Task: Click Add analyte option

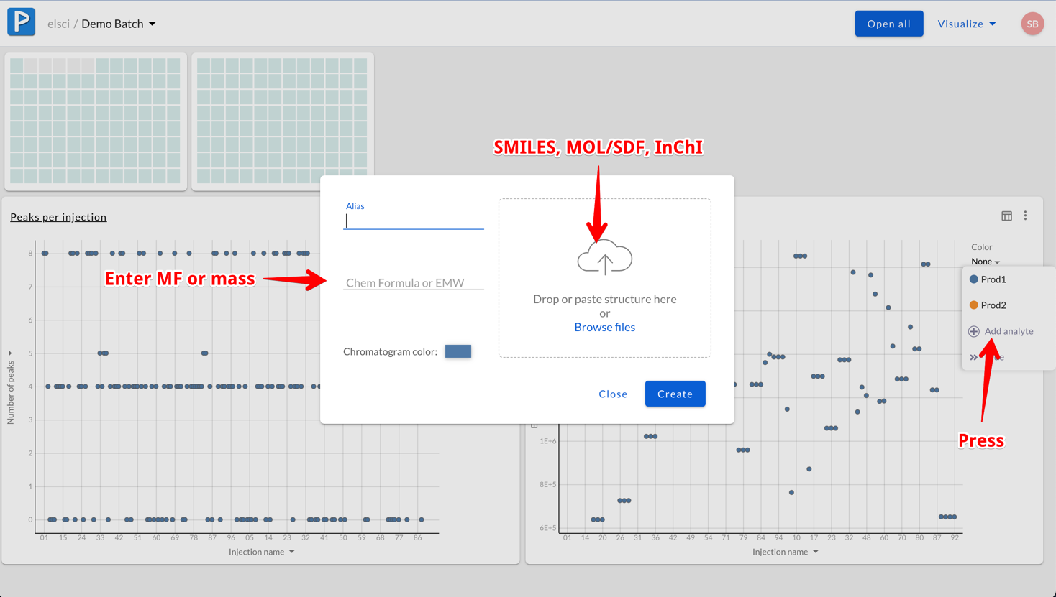Action: [1008, 331]
